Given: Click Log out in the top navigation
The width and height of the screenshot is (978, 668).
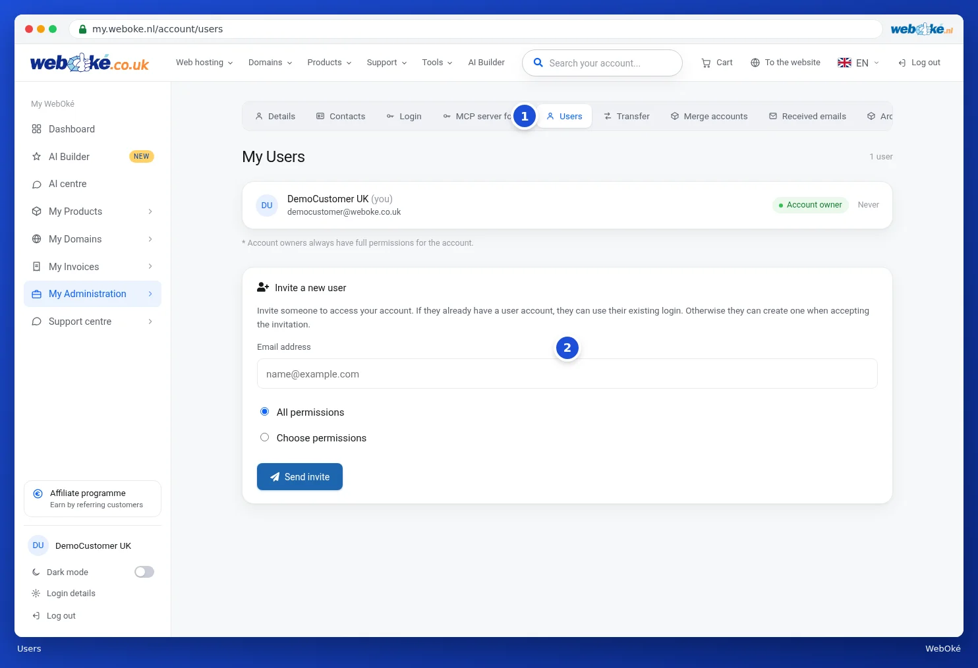Looking at the screenshot, I should pos(919,63).
